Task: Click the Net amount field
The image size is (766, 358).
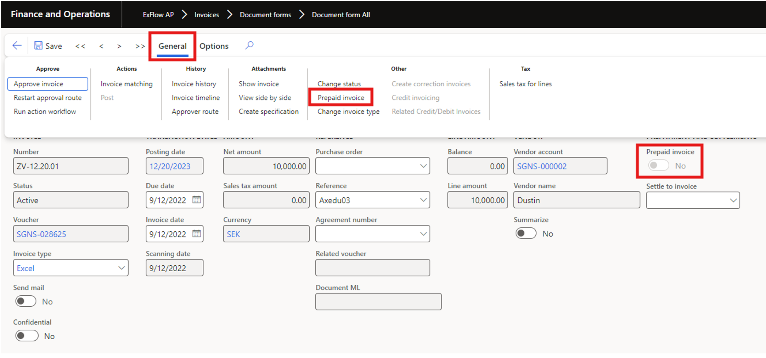Action: coord(266,166)
